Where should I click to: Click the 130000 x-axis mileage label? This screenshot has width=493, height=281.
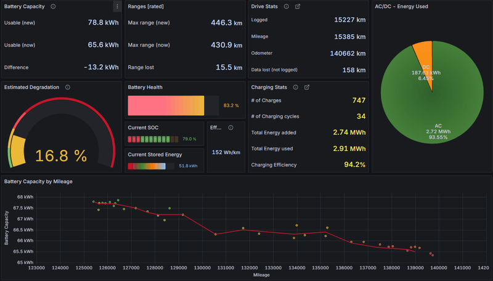coord(202,268)
